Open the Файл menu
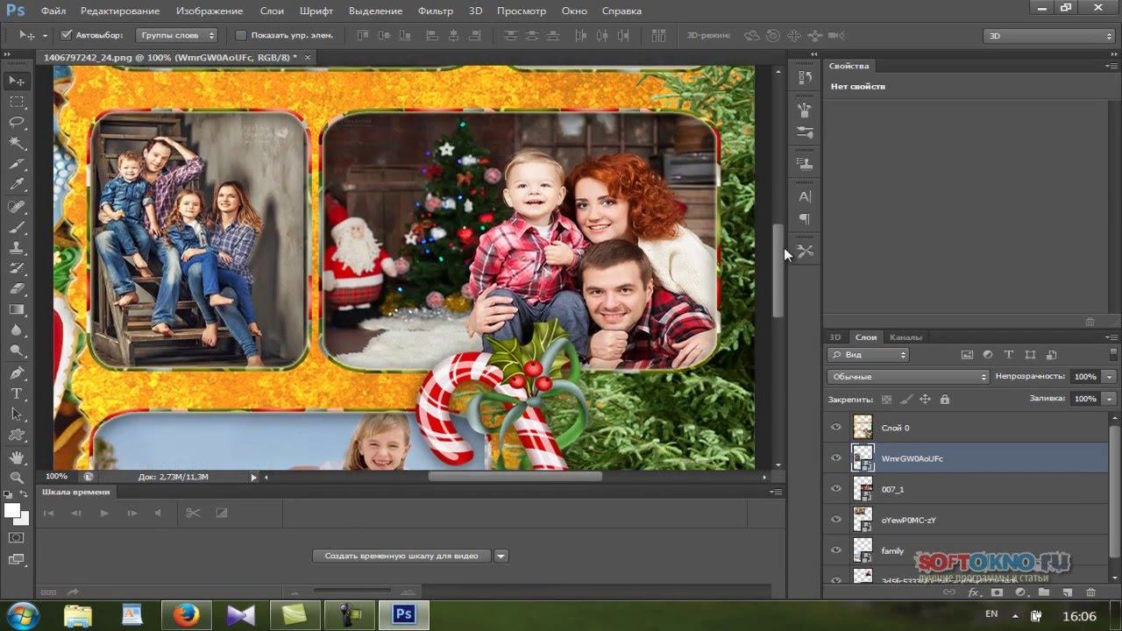The image size is (1122, 631). coord(53,11)
